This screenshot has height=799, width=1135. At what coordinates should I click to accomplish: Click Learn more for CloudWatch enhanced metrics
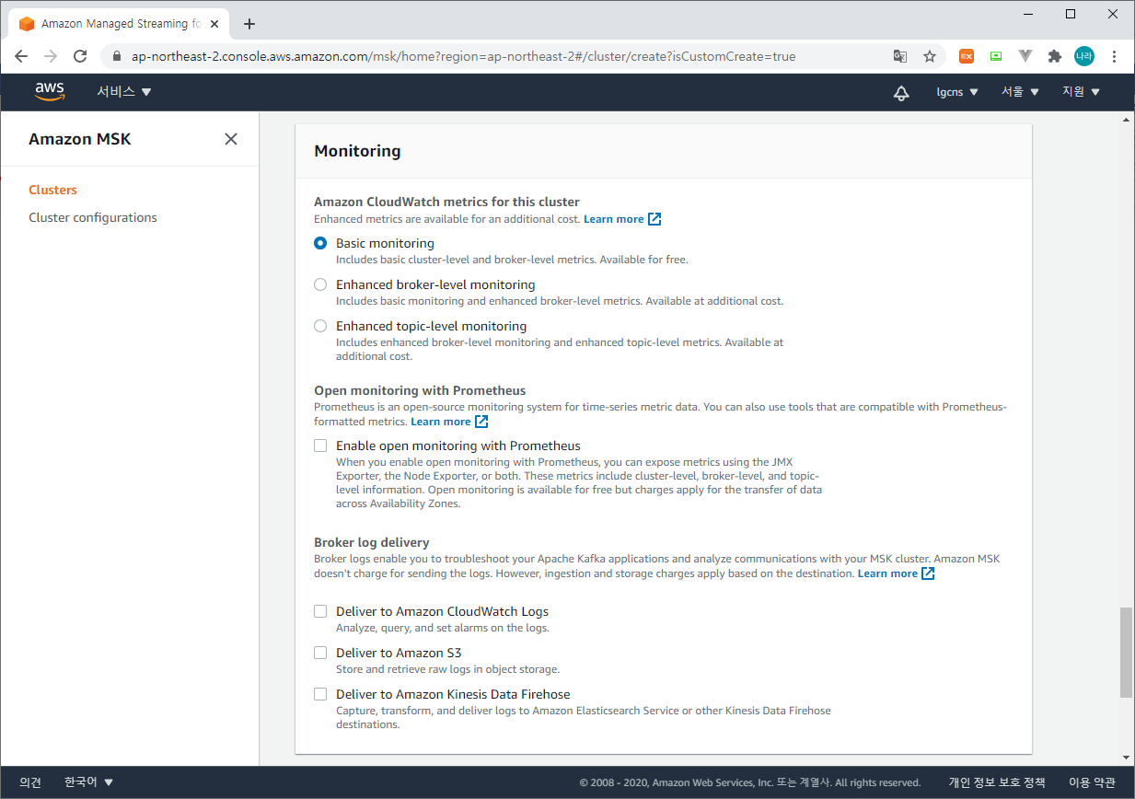click(613, 219)
